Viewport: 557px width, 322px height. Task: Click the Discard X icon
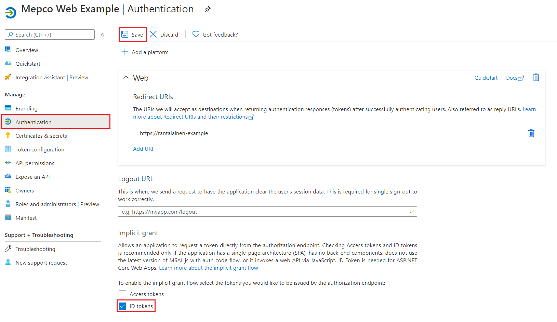(x=153, y=35)
